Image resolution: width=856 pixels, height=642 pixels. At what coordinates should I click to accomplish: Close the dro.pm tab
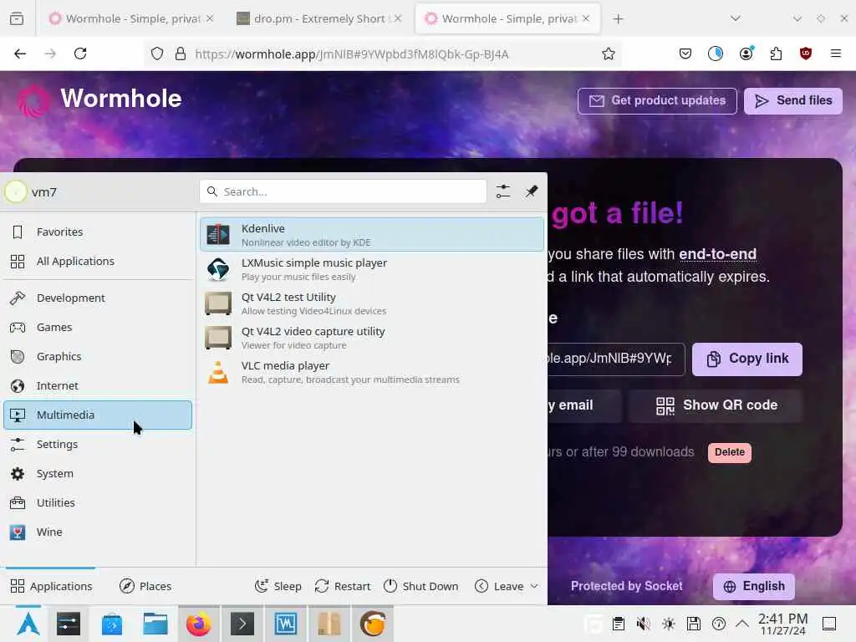pyautogui.click(x=398, y=19)
